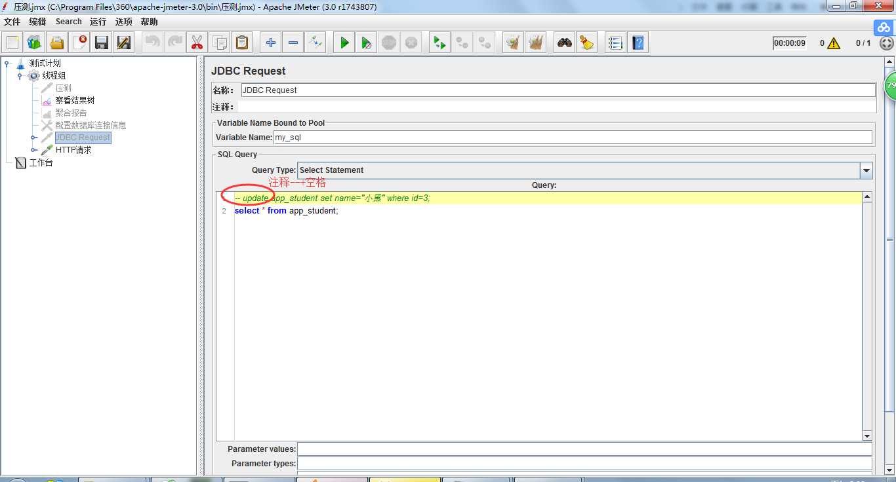Clear all results with double broom icon
This screenshot has width=896, height=482.
click(x=536, y=43)
